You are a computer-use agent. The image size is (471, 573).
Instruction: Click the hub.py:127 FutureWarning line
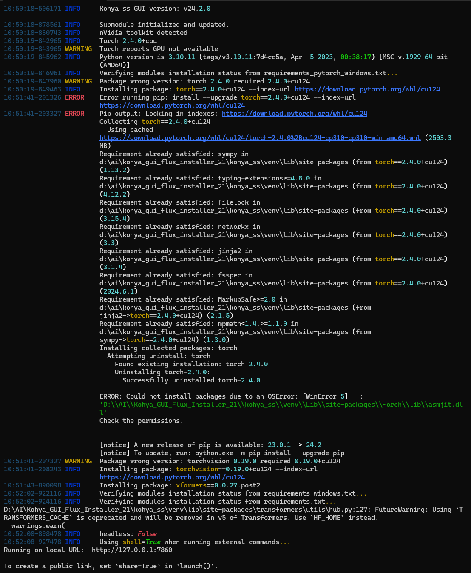[x=233, y=513]
